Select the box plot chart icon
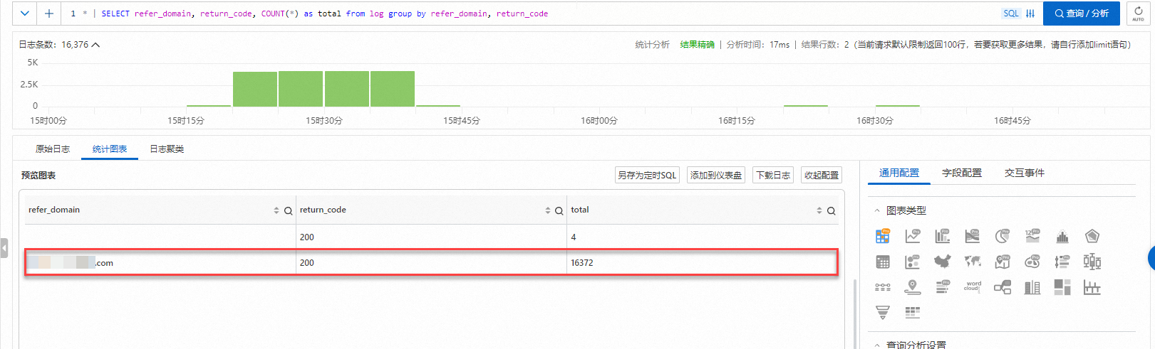This screenshot has width=1155, height=349. [x=1092, y=262]
